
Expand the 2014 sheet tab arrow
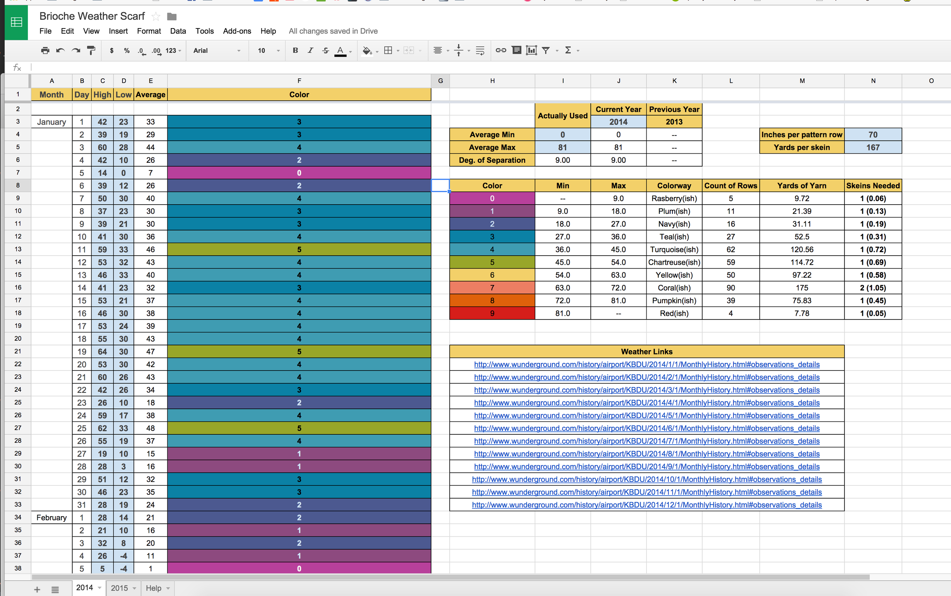tap(100, 588)
